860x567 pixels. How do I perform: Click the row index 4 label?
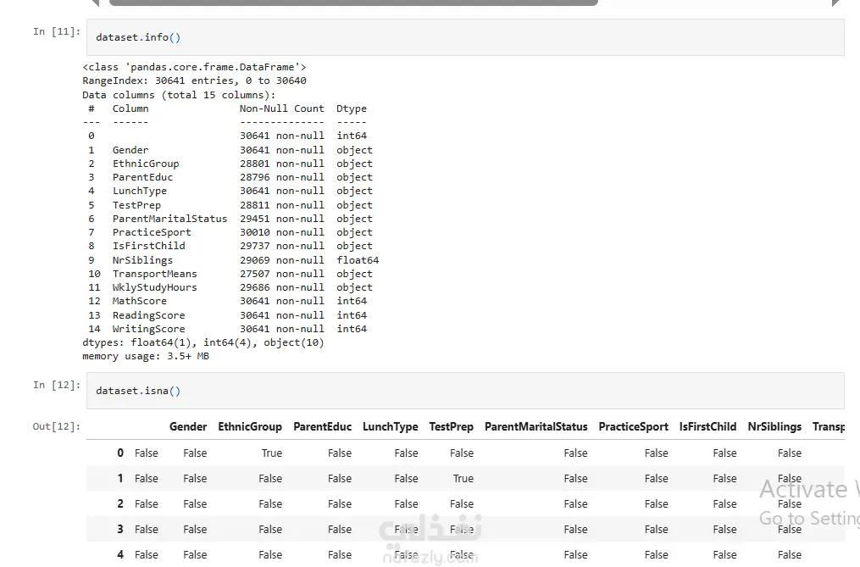120,555
